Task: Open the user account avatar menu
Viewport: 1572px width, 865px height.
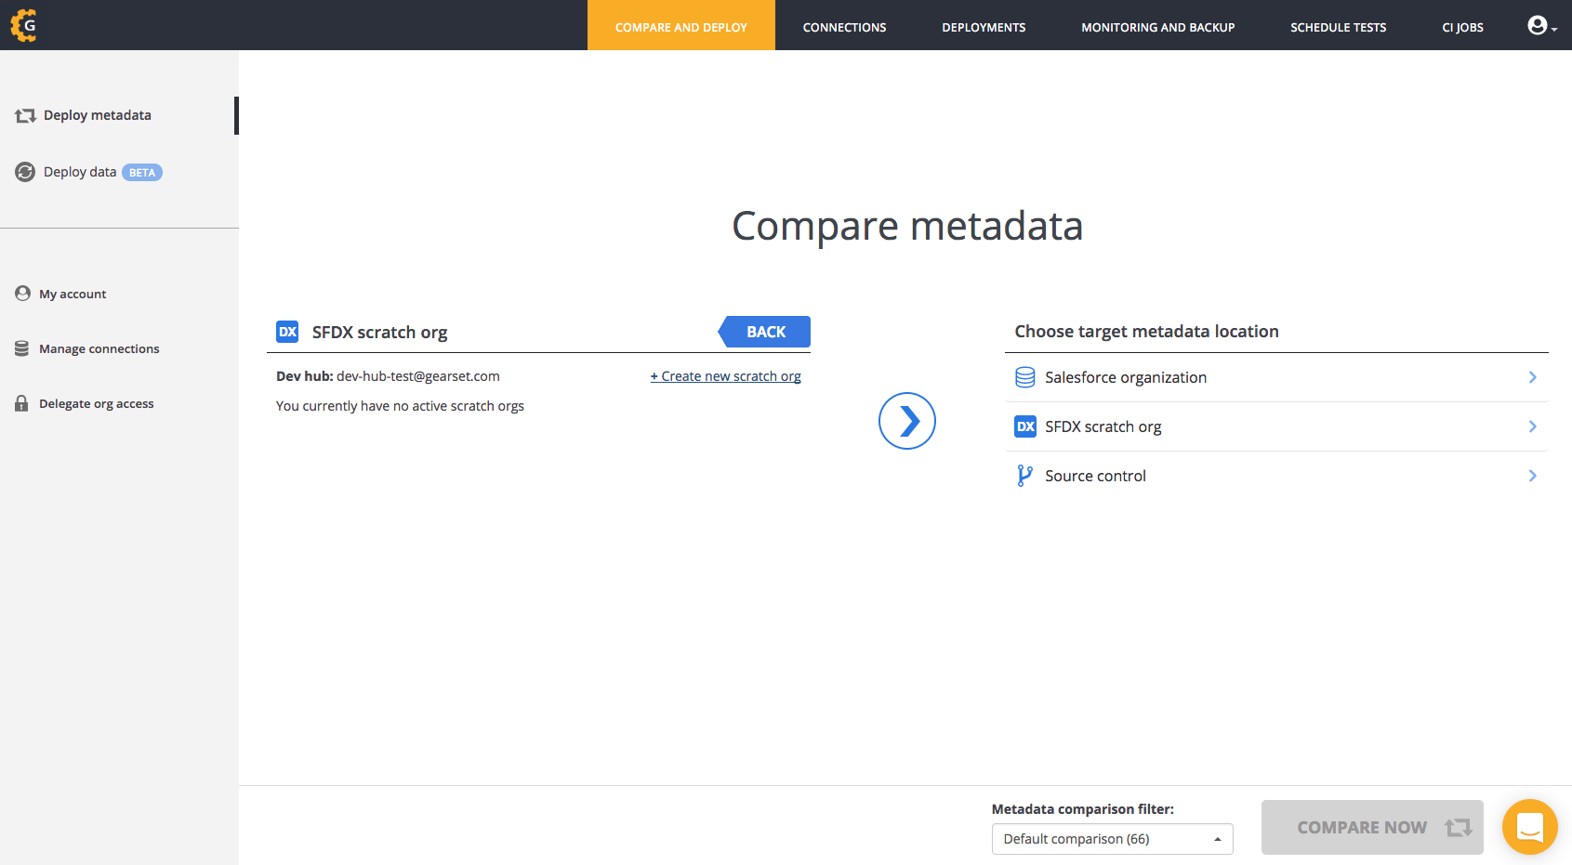Action: [x=1540, y=26]
